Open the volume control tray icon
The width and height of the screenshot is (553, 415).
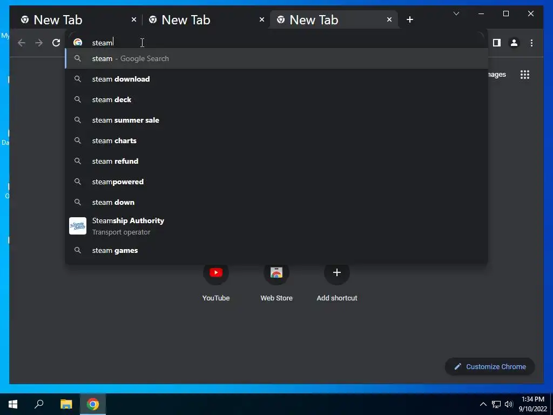tap(509, 404)
